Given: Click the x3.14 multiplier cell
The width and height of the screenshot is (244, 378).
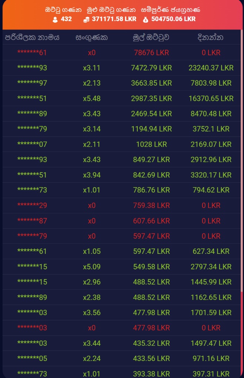Looking at the screenshot, I should tap(91, 129).
